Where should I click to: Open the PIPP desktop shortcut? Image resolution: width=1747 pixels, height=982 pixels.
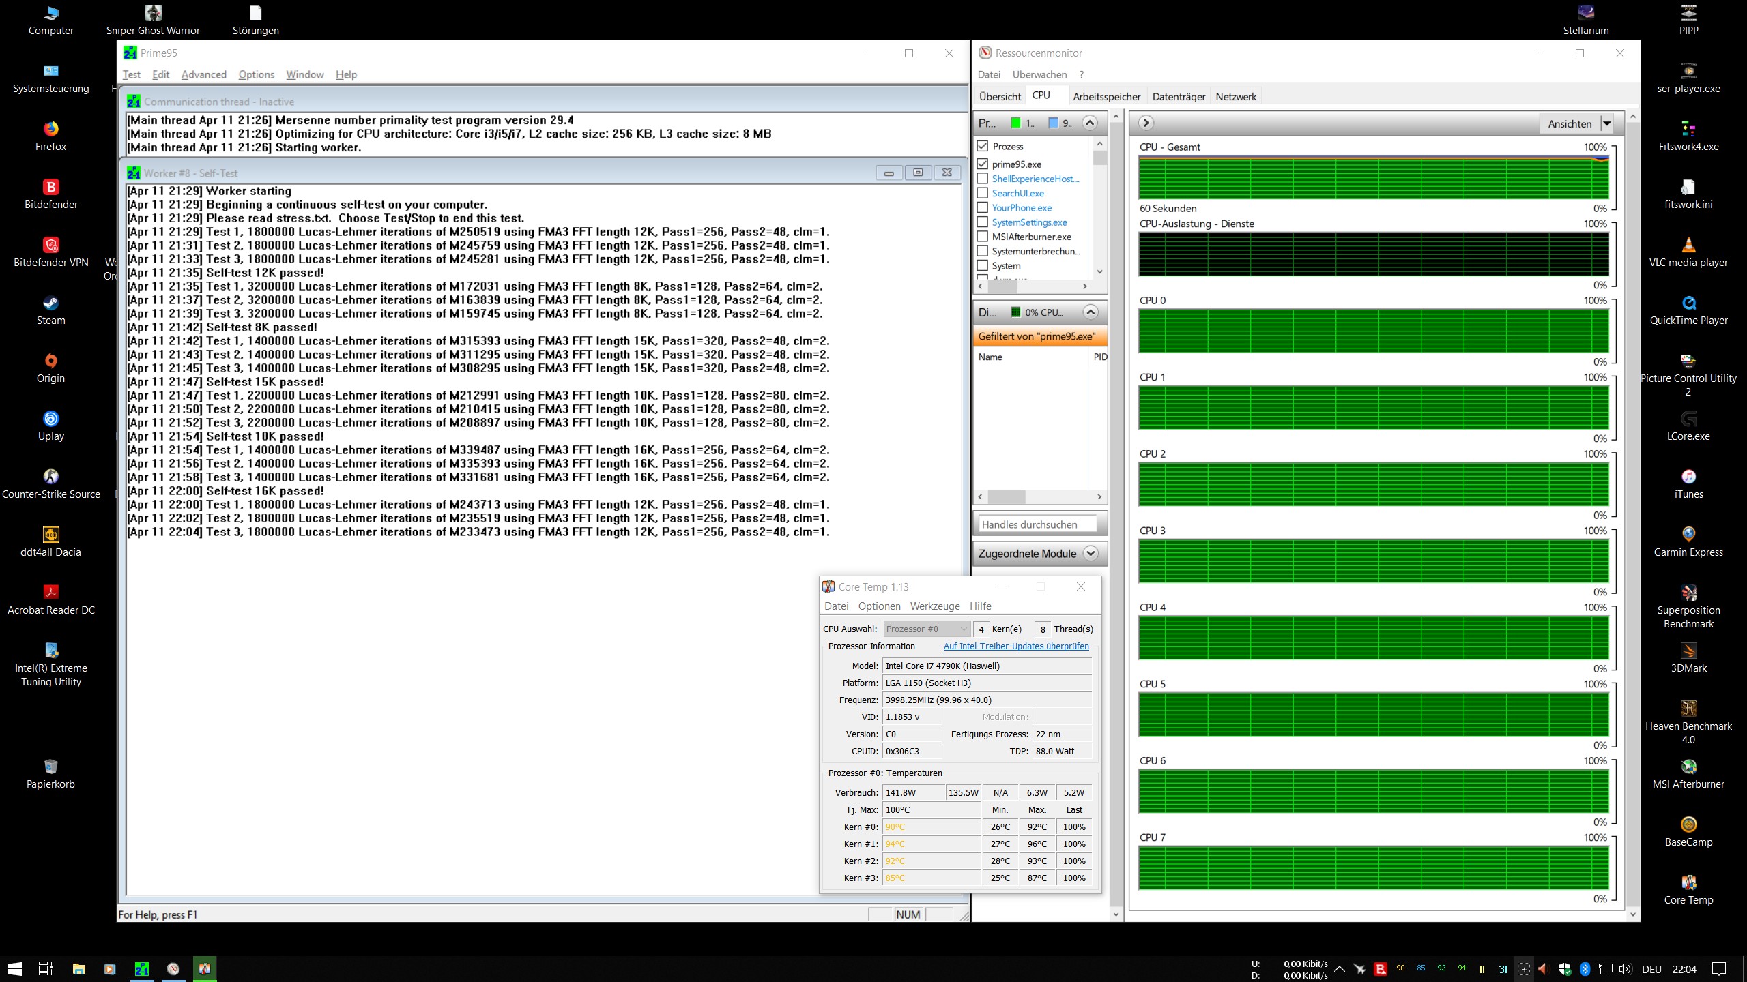(1688, 20)
